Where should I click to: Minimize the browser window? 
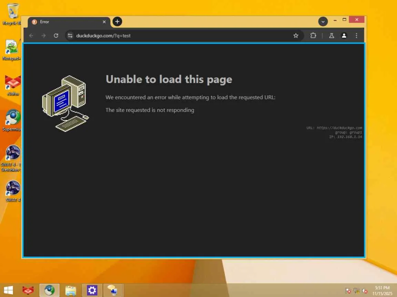click(335, 20)
